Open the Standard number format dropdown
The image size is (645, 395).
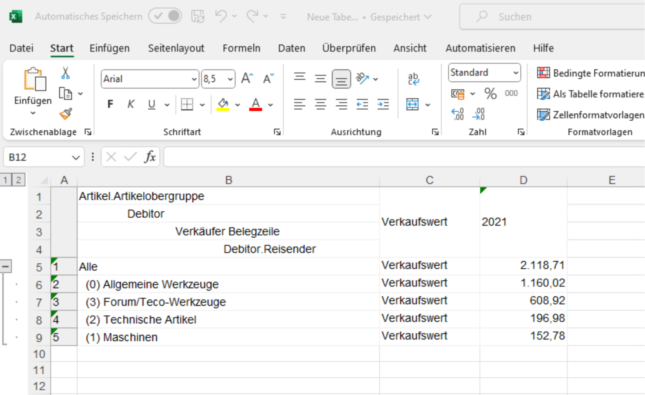[x=516, y=73]
